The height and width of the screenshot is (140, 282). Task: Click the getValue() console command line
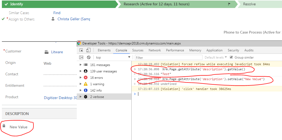[x=204, y=69]
